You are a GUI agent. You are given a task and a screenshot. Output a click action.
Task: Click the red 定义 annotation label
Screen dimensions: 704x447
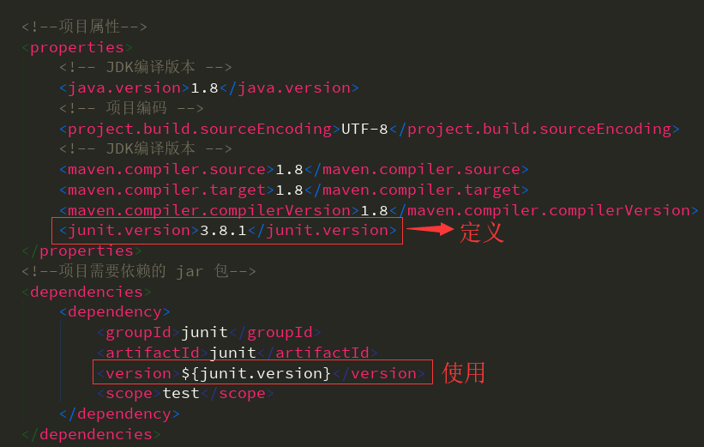click(481, 232)
